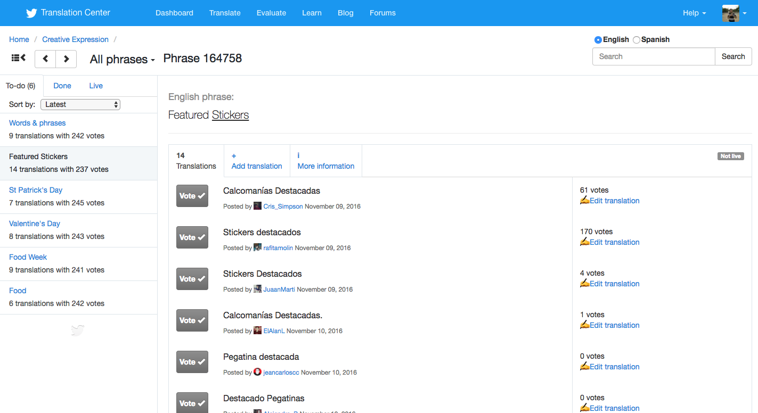The height and width of the screenshot is (413, 758).
Task: Click the Not live status badge
Action: pyautogui.click(x=730, y=156)
